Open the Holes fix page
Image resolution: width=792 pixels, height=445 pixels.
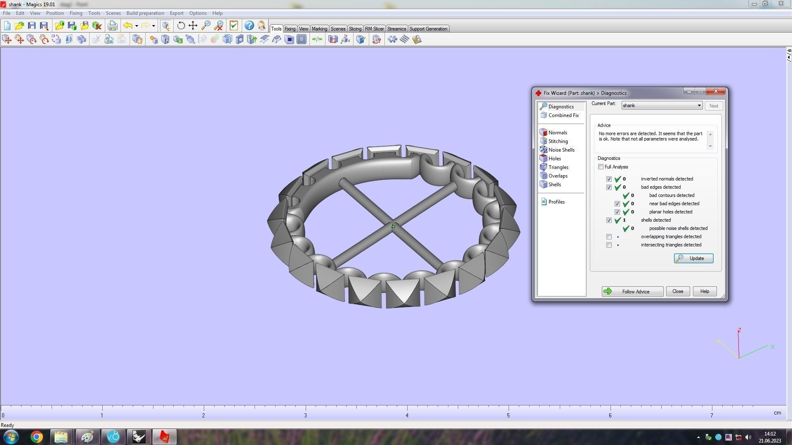[x=554, y=159]
